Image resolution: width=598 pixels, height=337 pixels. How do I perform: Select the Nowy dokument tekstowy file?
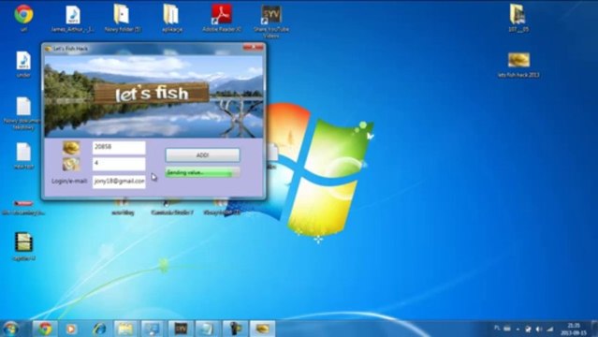[x=23, y=113]
